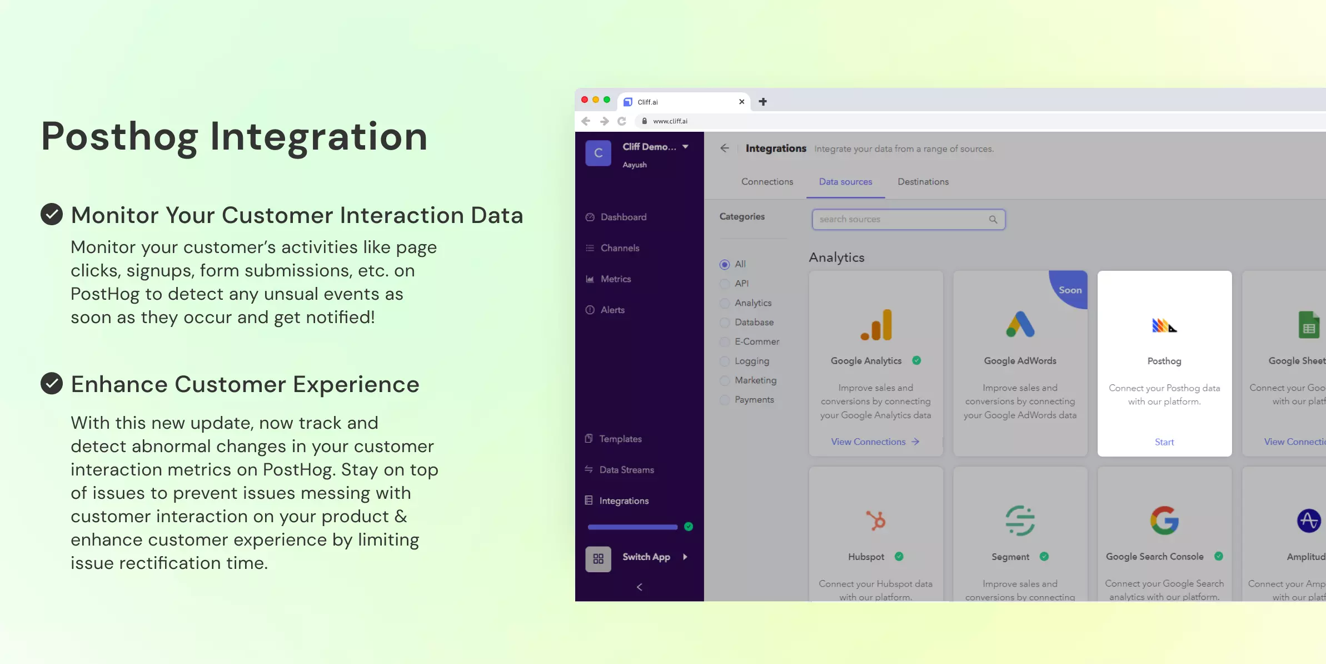Open the Dashboard sidebar item
This screenshot has width=1326, height=664.
(616, 217)
